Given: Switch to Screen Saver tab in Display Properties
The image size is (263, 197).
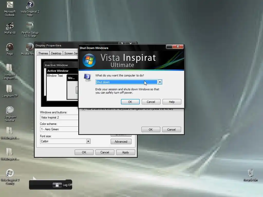Looking at the screenshot, I should pos(71,53).
